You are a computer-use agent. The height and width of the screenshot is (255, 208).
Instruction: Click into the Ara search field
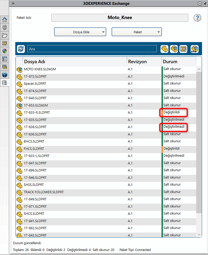point(92,49)
